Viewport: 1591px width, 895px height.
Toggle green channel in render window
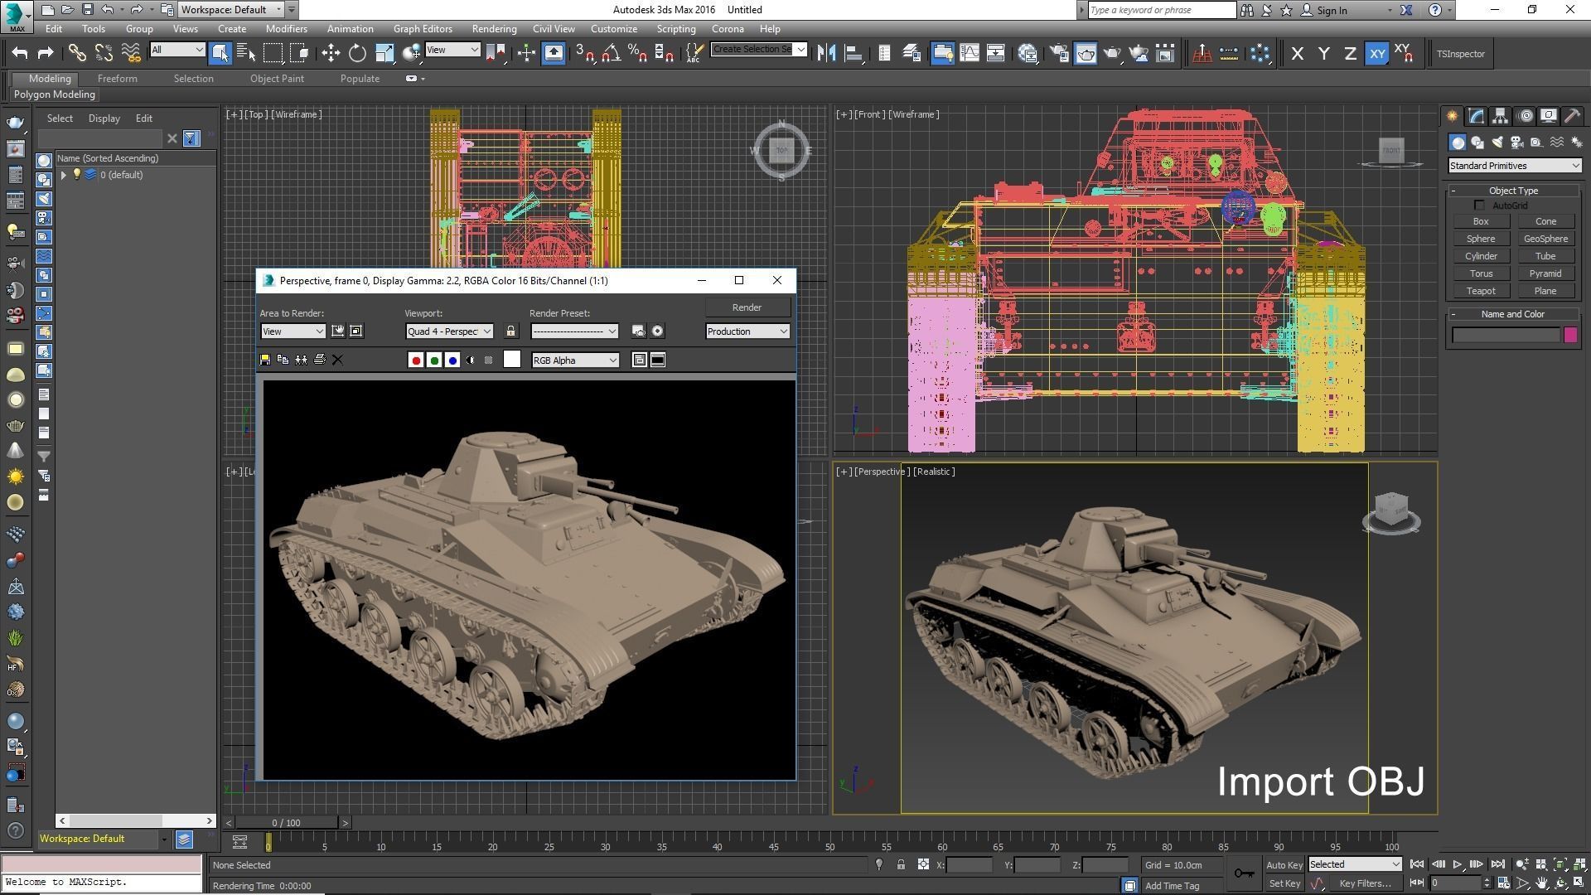pyautogui.click(x=434, y=360)
